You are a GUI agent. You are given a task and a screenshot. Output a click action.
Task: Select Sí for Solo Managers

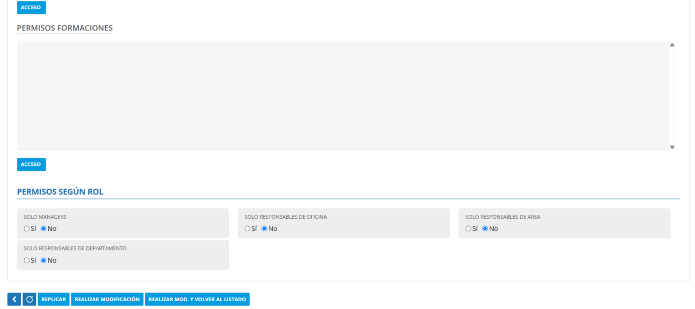[27, 229]
